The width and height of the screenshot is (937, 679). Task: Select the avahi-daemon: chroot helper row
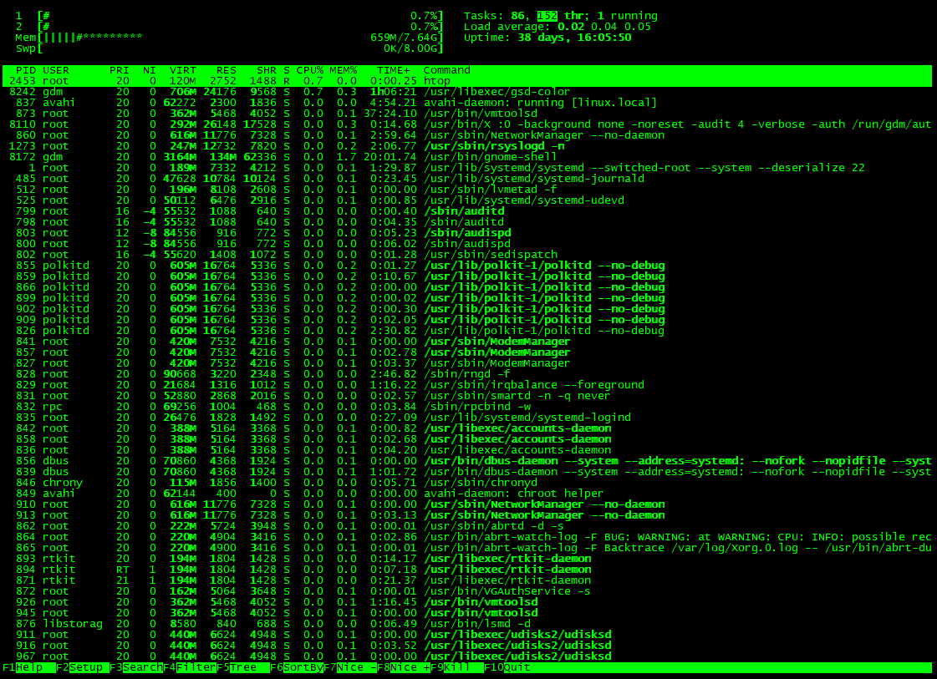pyautogui.click(x=467, y=494)
